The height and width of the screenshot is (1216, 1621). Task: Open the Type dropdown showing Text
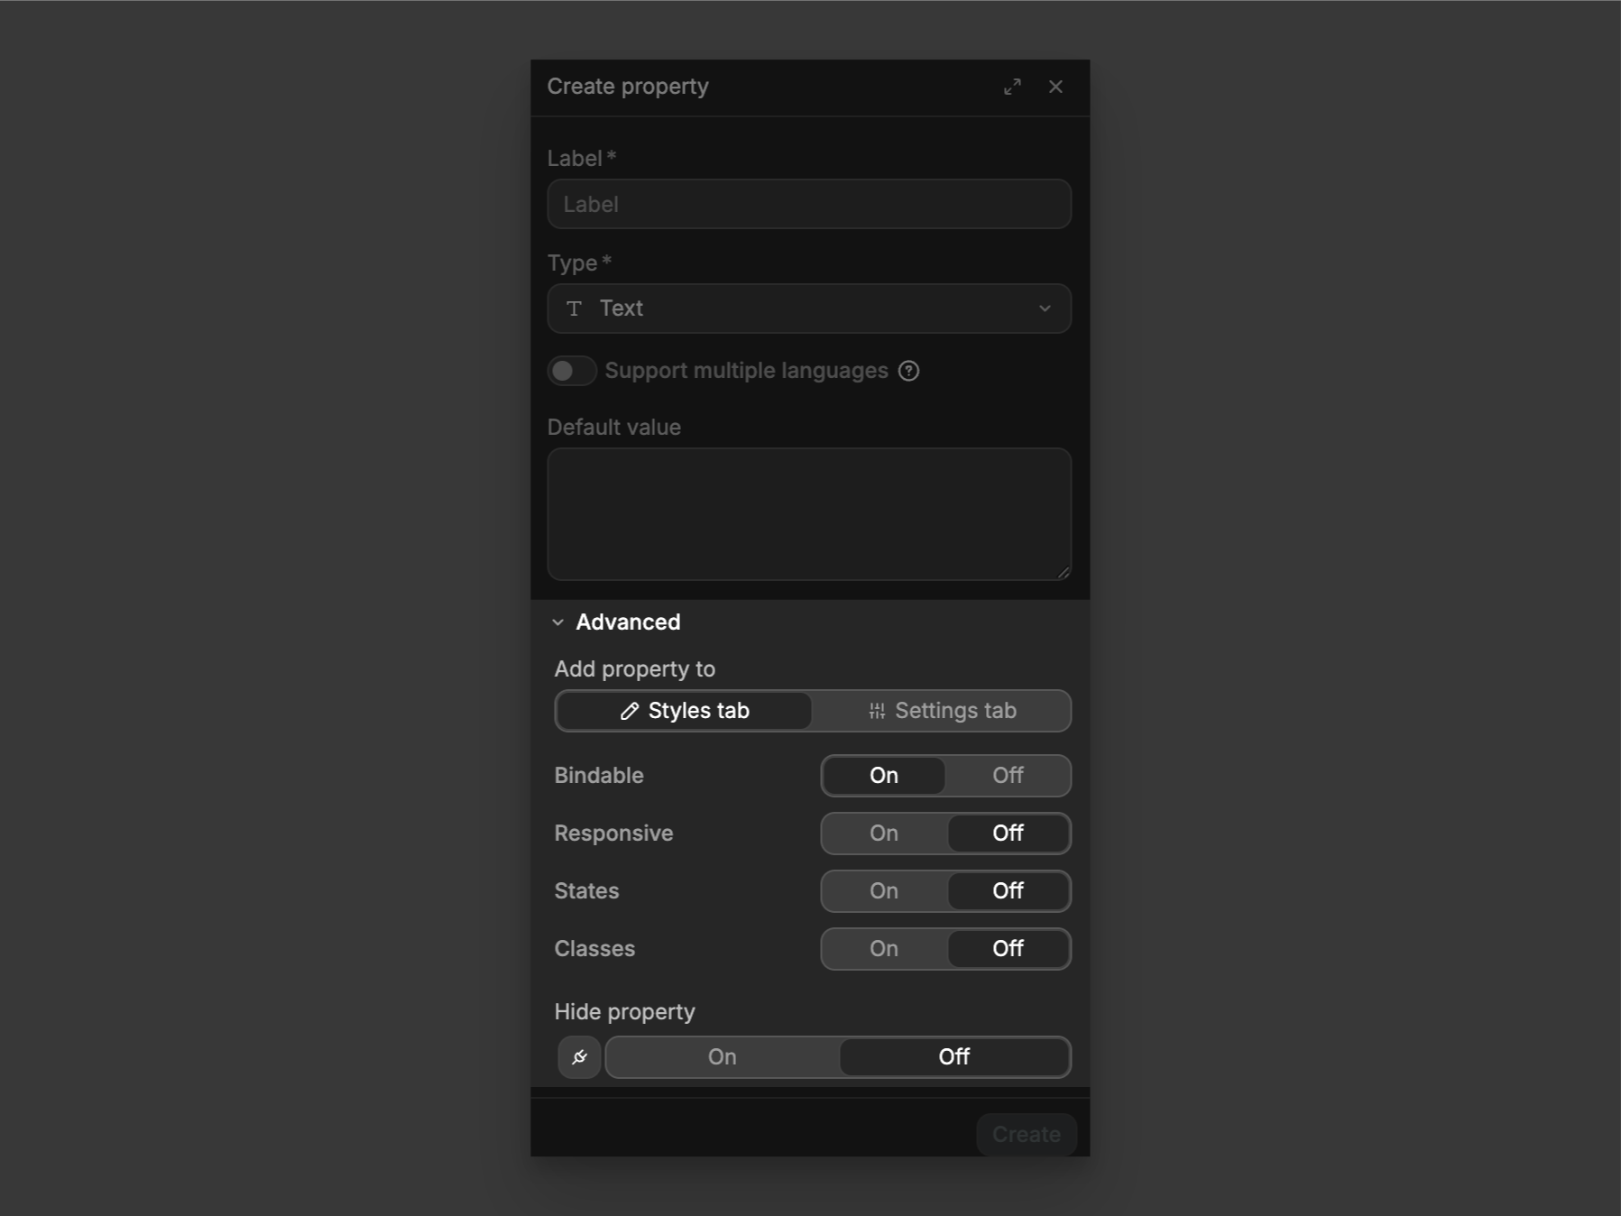(x=809, y=309)
